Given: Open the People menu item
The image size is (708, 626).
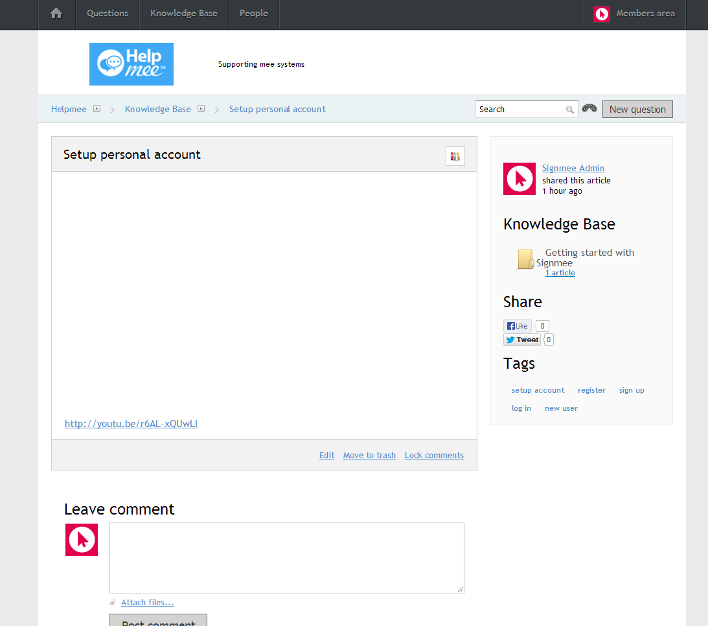Looking at the screenshot, I should pyautogui.click(x=253, y=14).
